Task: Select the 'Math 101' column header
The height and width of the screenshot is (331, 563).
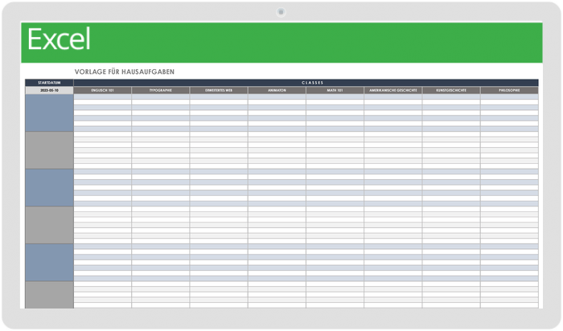Action: tap(335, 90)
